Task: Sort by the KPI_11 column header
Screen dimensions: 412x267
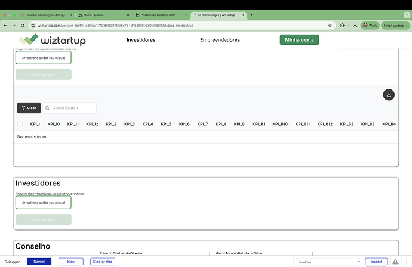Action: tap(73, 124)
